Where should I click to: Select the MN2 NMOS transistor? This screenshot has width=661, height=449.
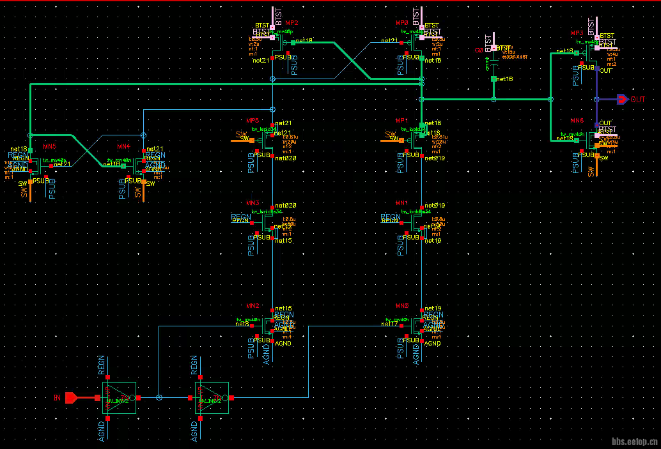(268, 327)
